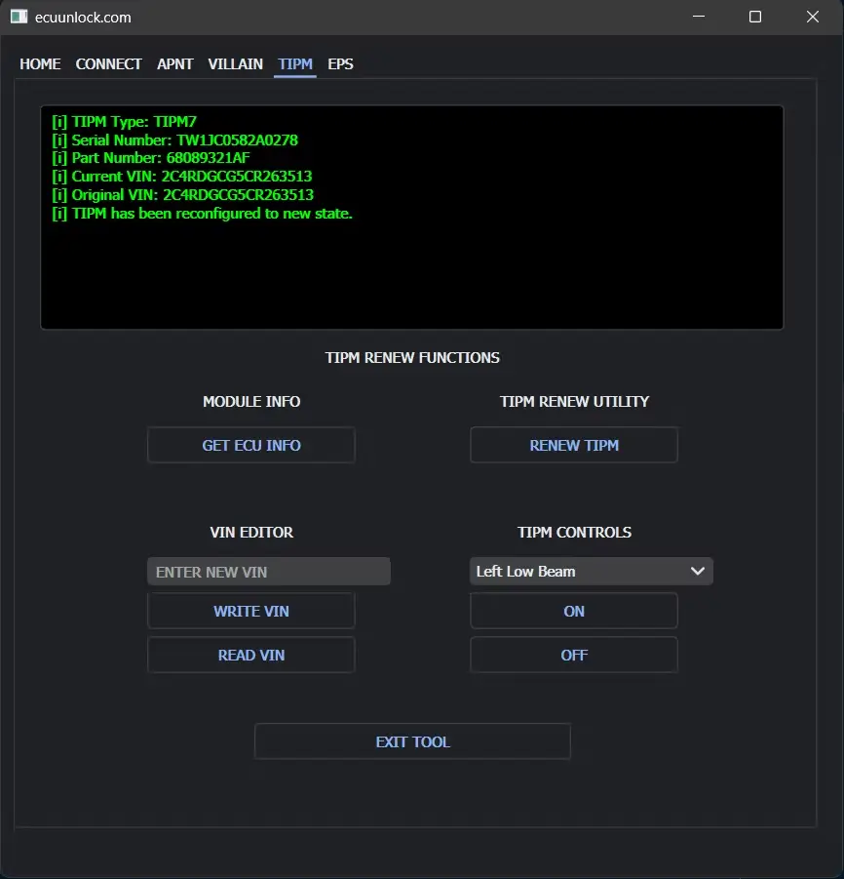Click the RENEW TIPM button
Screen dimensions: 844x879
[x=573, y=446]
